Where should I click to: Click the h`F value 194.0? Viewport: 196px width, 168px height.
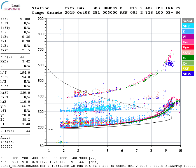[25, 73]
